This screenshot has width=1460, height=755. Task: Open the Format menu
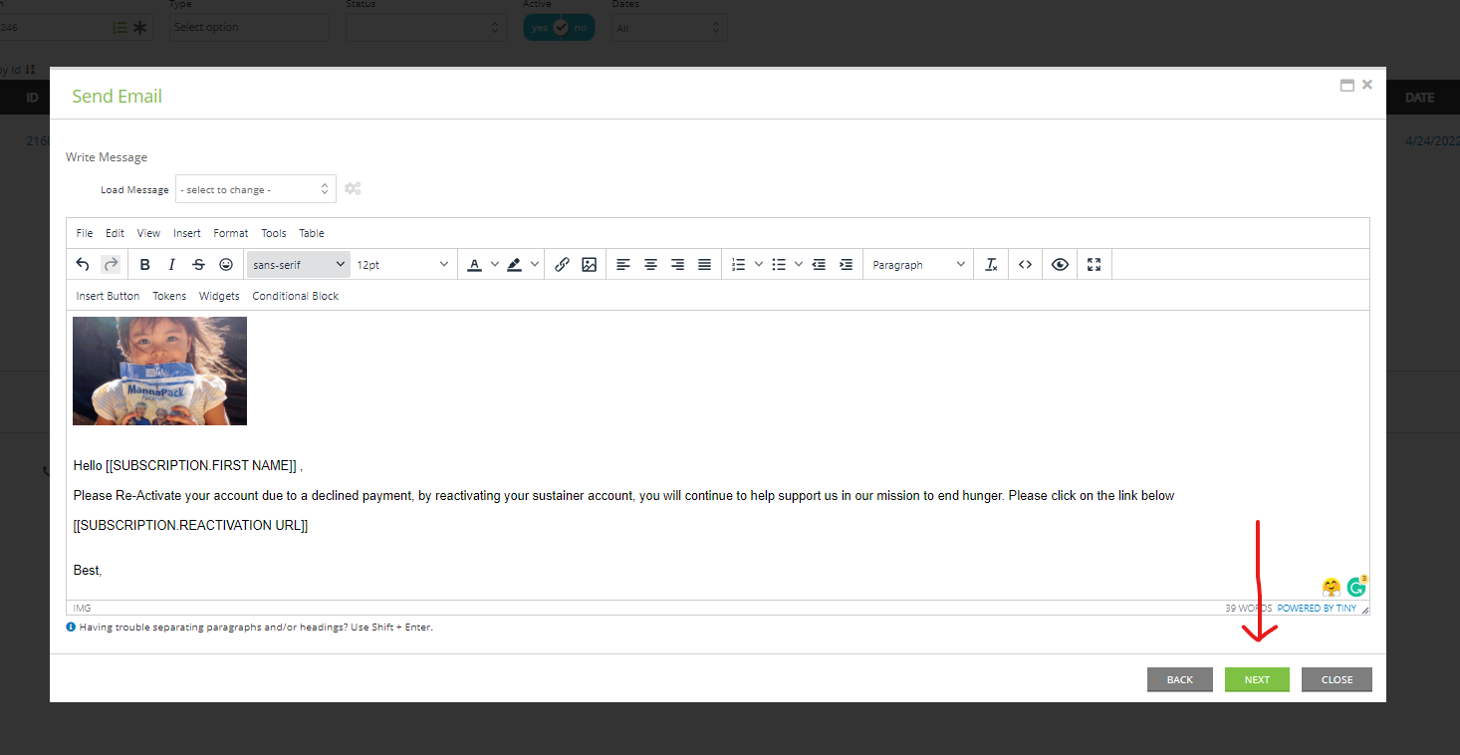pyautogui.click(x=231, y=233)
